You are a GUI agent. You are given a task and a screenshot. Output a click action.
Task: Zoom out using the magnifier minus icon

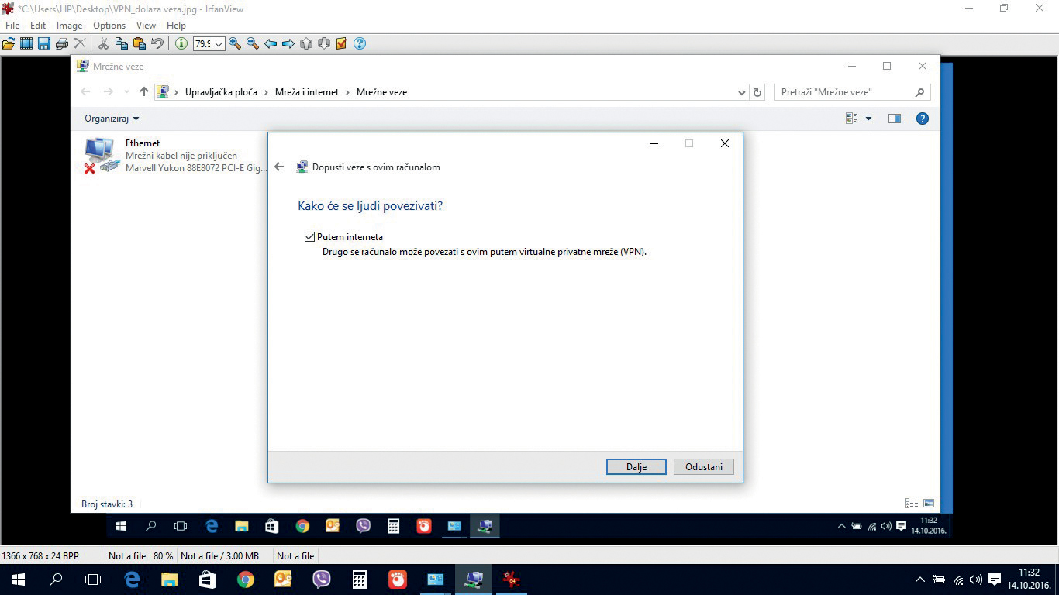click(253, 43)
